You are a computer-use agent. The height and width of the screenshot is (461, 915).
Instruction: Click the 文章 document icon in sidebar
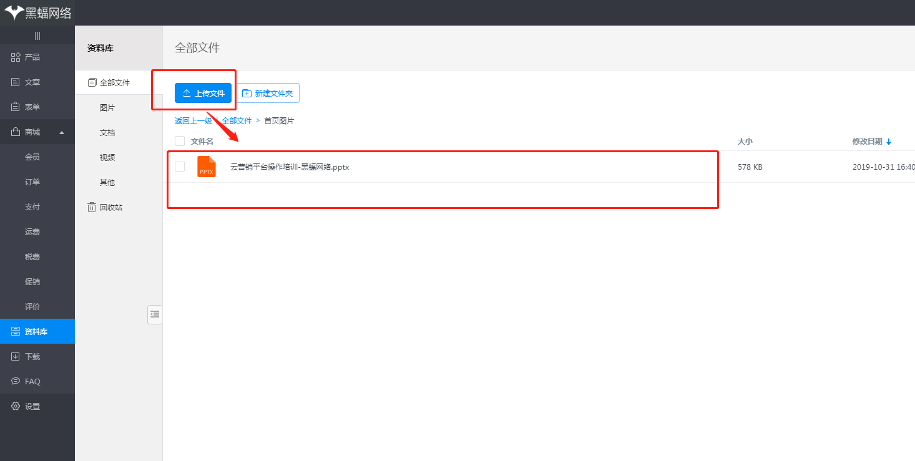coord(16,82)
